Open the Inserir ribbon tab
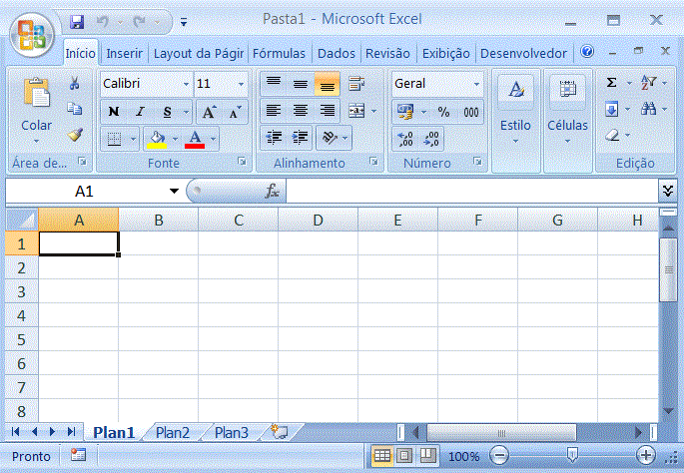The image size is (684, 473). [125, 54]
